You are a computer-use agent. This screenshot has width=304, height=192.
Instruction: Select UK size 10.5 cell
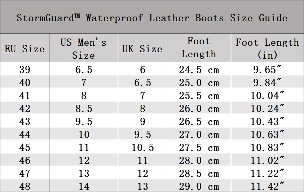coord(142,147)
